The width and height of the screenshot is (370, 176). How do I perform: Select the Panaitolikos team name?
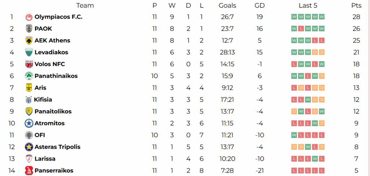[53, 111]
